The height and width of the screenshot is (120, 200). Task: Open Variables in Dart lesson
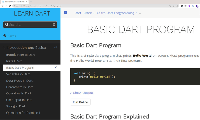pyautogui.click(x=18, y=74)
